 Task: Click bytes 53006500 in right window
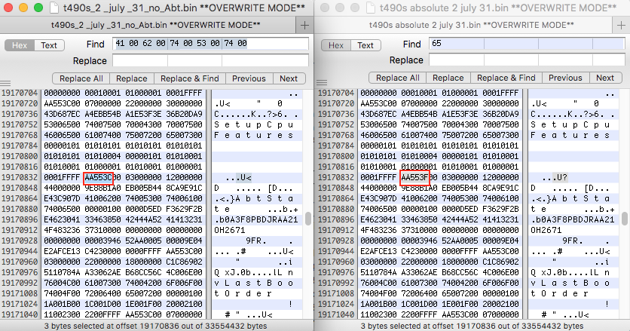379,124
